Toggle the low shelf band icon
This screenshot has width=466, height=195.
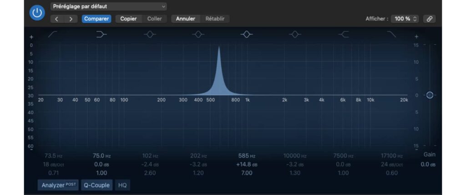click(x=101, y=35)
